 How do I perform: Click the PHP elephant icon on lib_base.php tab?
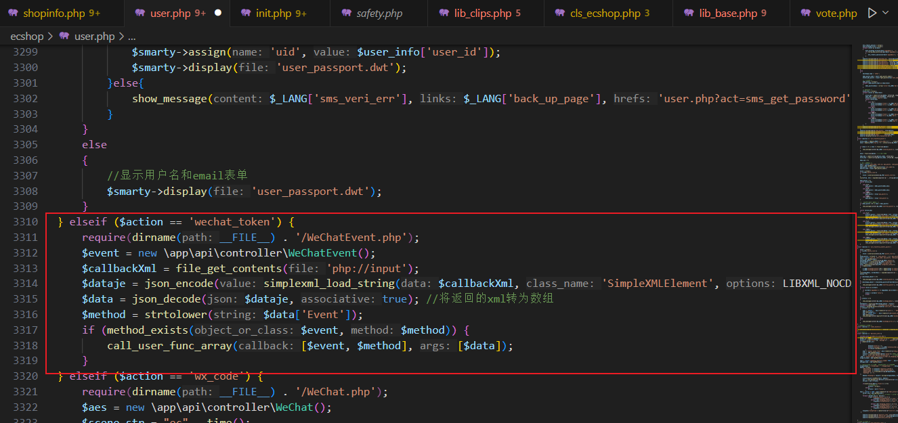689,14
